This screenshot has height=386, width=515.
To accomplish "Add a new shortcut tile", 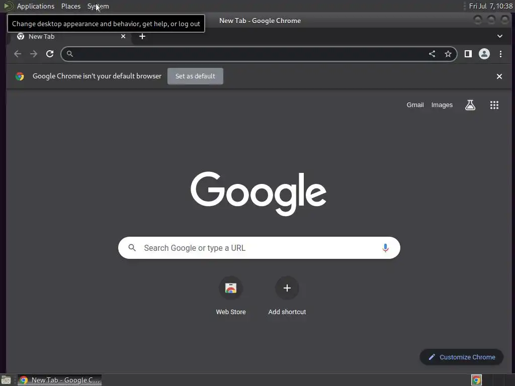I will pyautogui.click(x=287, y=296).
